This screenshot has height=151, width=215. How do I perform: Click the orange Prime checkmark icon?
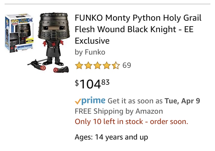[77, 101]
